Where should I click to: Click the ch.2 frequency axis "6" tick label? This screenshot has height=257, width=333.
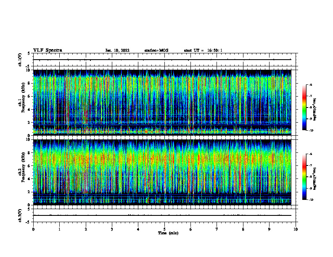tap(29, 166)
